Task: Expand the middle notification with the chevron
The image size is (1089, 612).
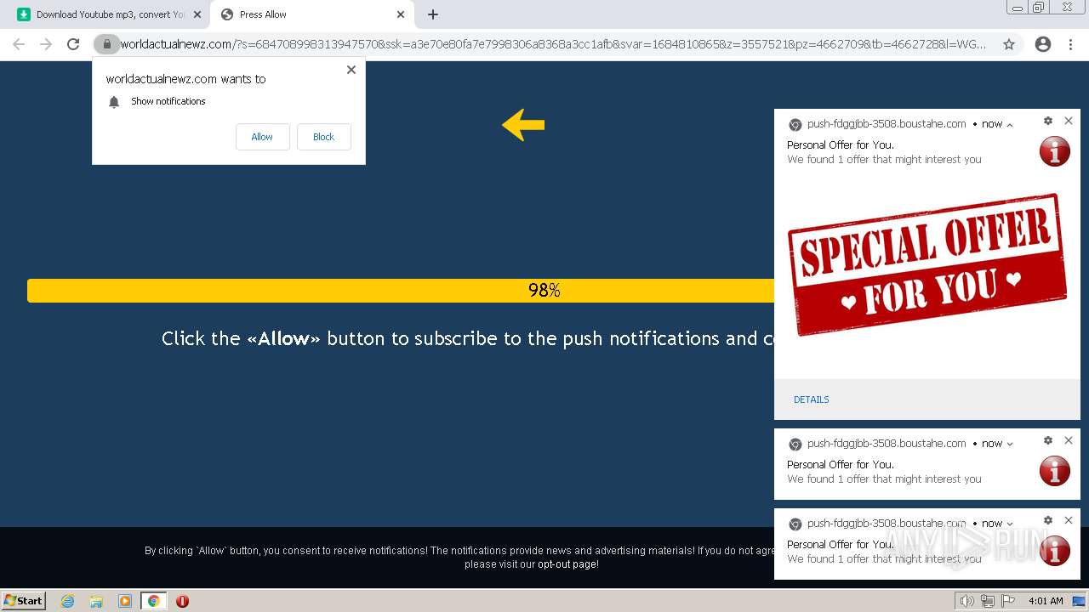Action: click(x=1010, y=444)
